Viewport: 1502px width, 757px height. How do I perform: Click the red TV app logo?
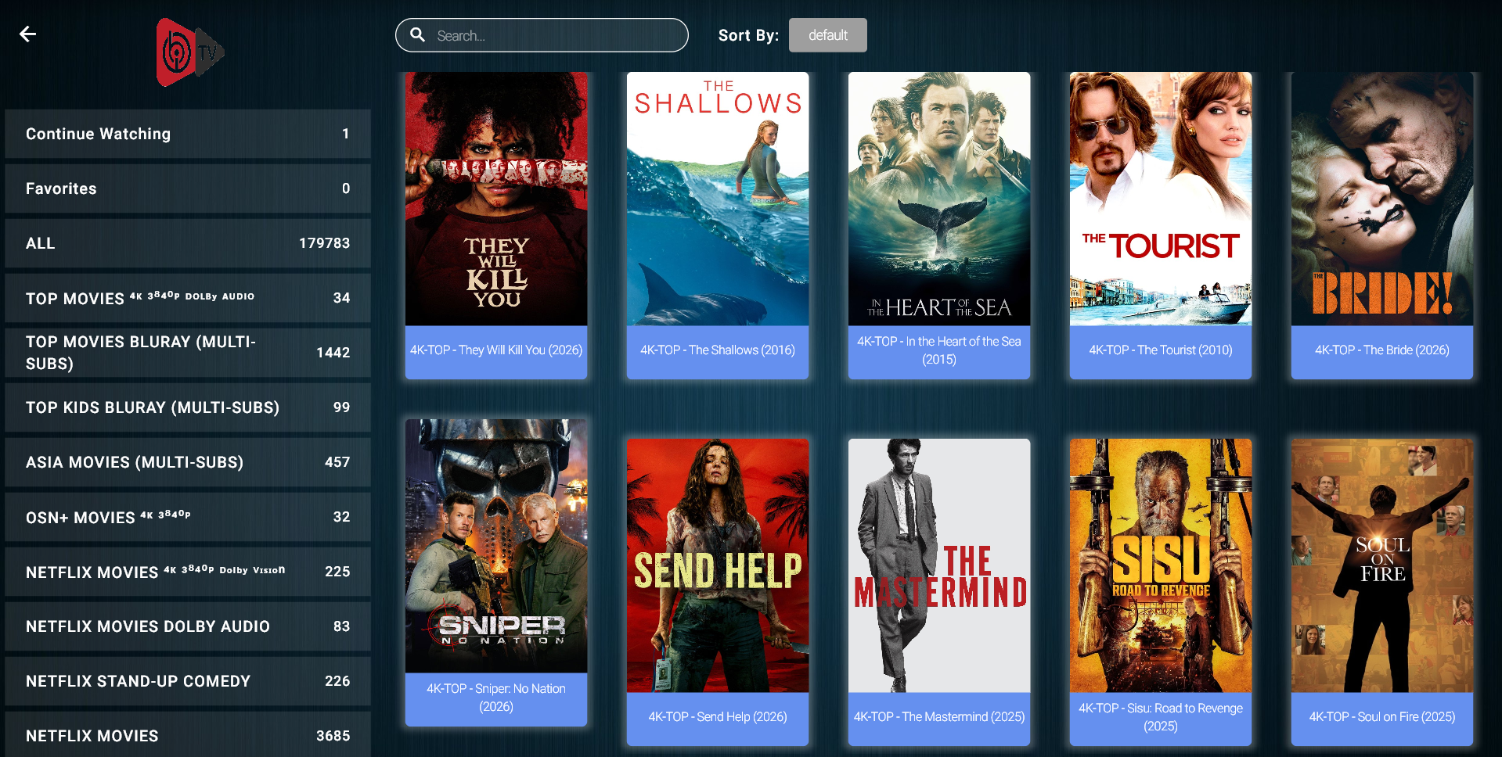(x=190, y=52)
